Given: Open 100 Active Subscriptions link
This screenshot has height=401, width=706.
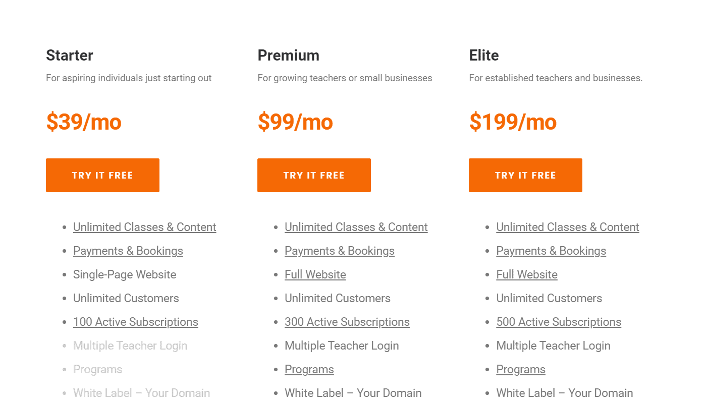Looking at the screenshot, I should click(135, 322).
